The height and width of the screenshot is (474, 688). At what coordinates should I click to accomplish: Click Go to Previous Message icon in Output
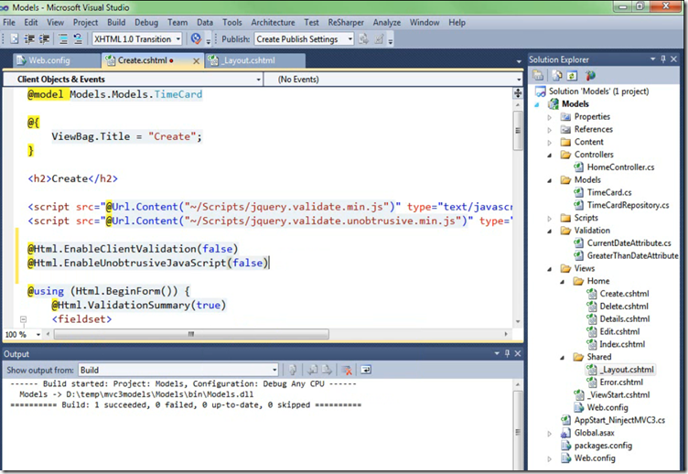[312, 370]
